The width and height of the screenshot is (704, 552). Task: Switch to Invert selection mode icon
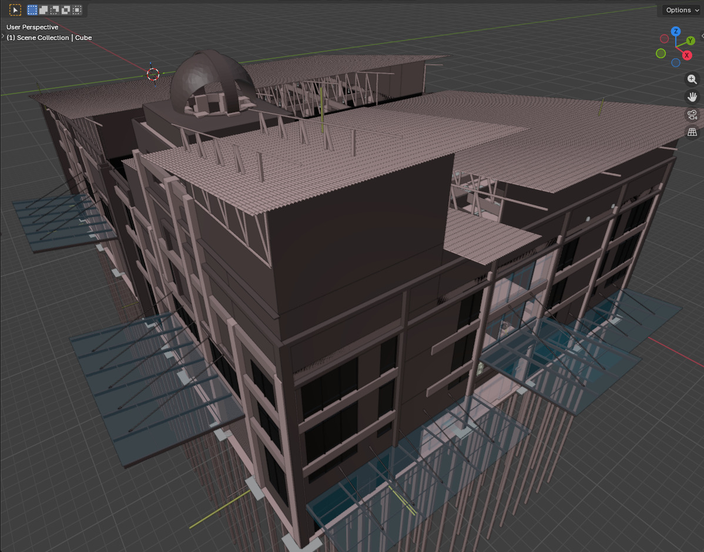click(x=65, y=9)
